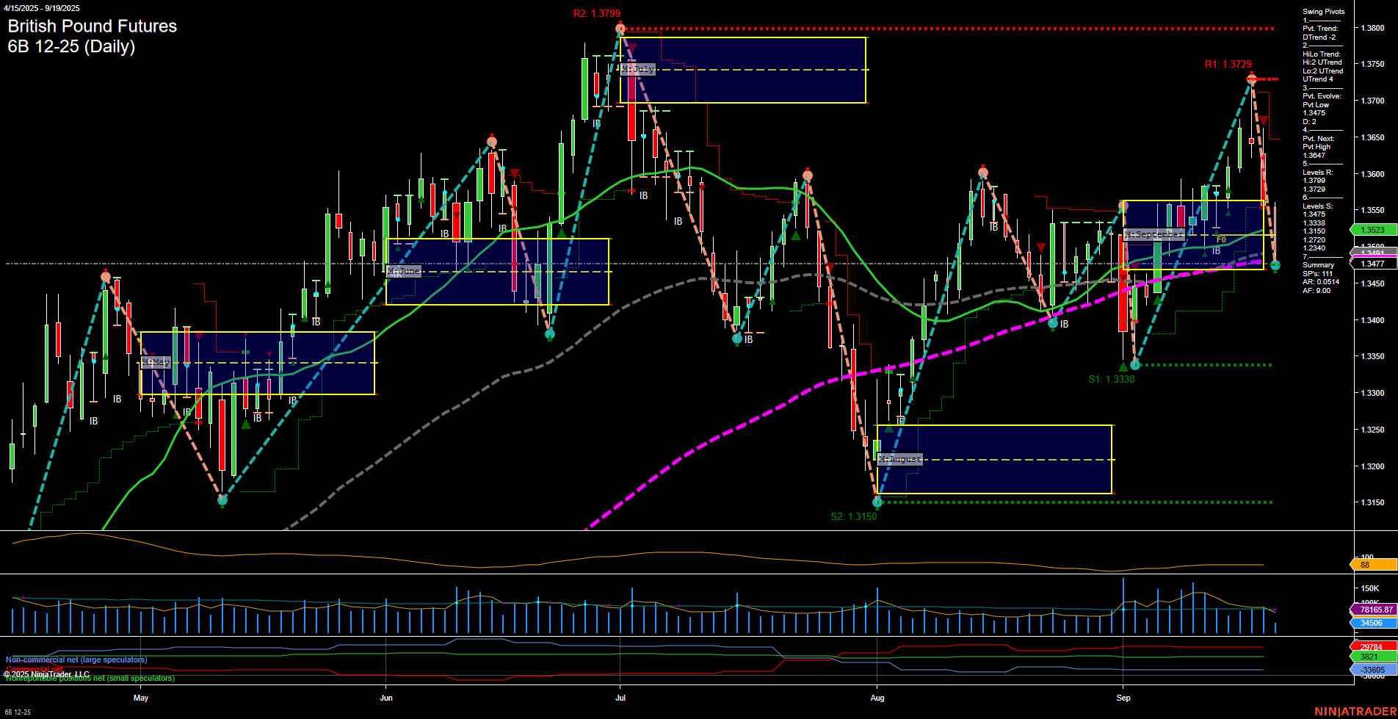
Task: Click the 1.2340 support level value
Action: [x=1314, y=248]
